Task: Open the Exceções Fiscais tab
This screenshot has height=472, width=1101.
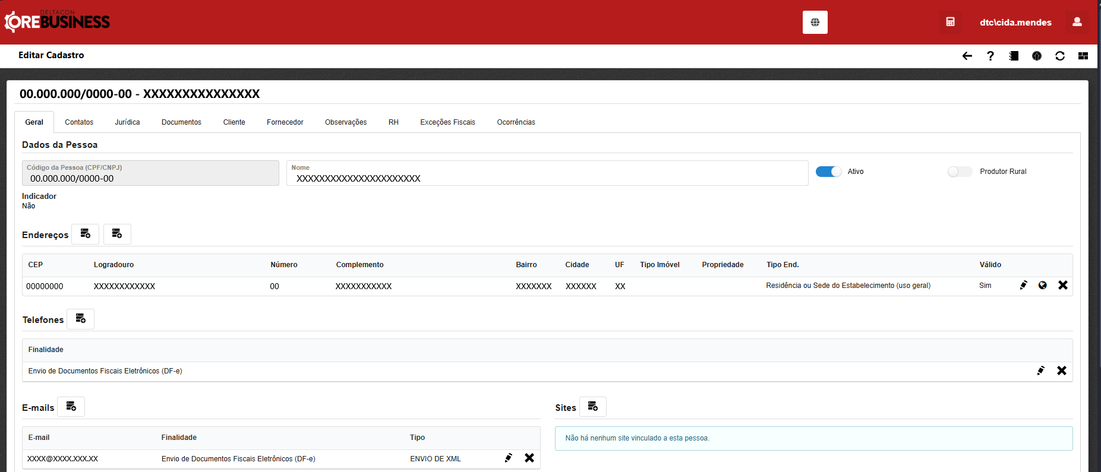Action: pyautogui.click(x=447, y=122)
